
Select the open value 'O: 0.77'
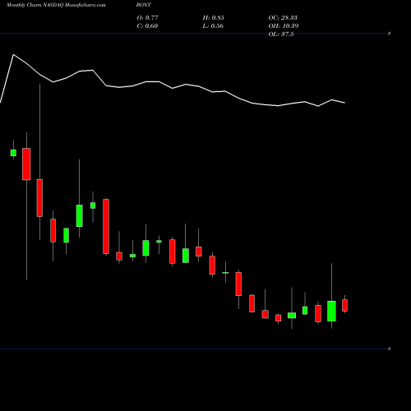click(147, 18)
